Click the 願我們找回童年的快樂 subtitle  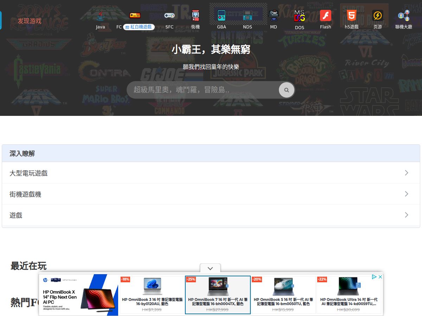[211, 67]
